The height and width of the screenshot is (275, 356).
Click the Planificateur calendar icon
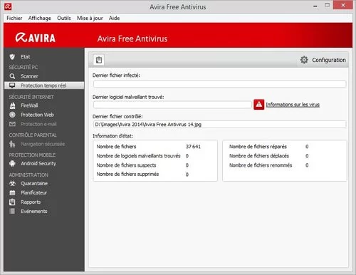12,192
